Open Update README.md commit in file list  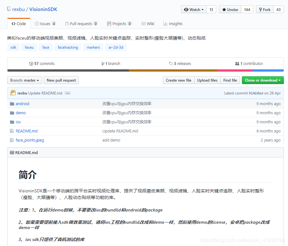[120, 131]
